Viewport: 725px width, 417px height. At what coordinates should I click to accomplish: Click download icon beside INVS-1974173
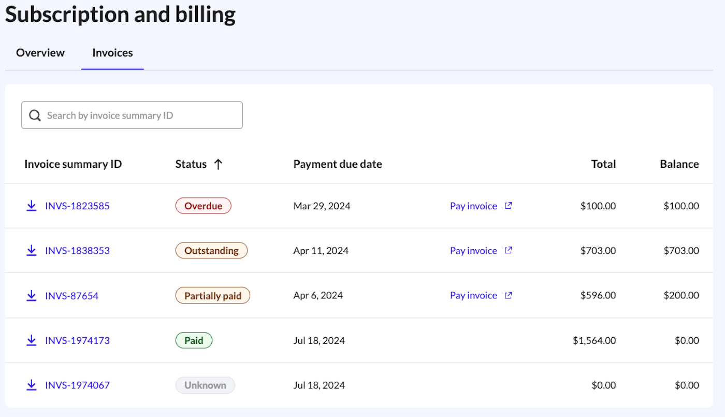(31, 340)
